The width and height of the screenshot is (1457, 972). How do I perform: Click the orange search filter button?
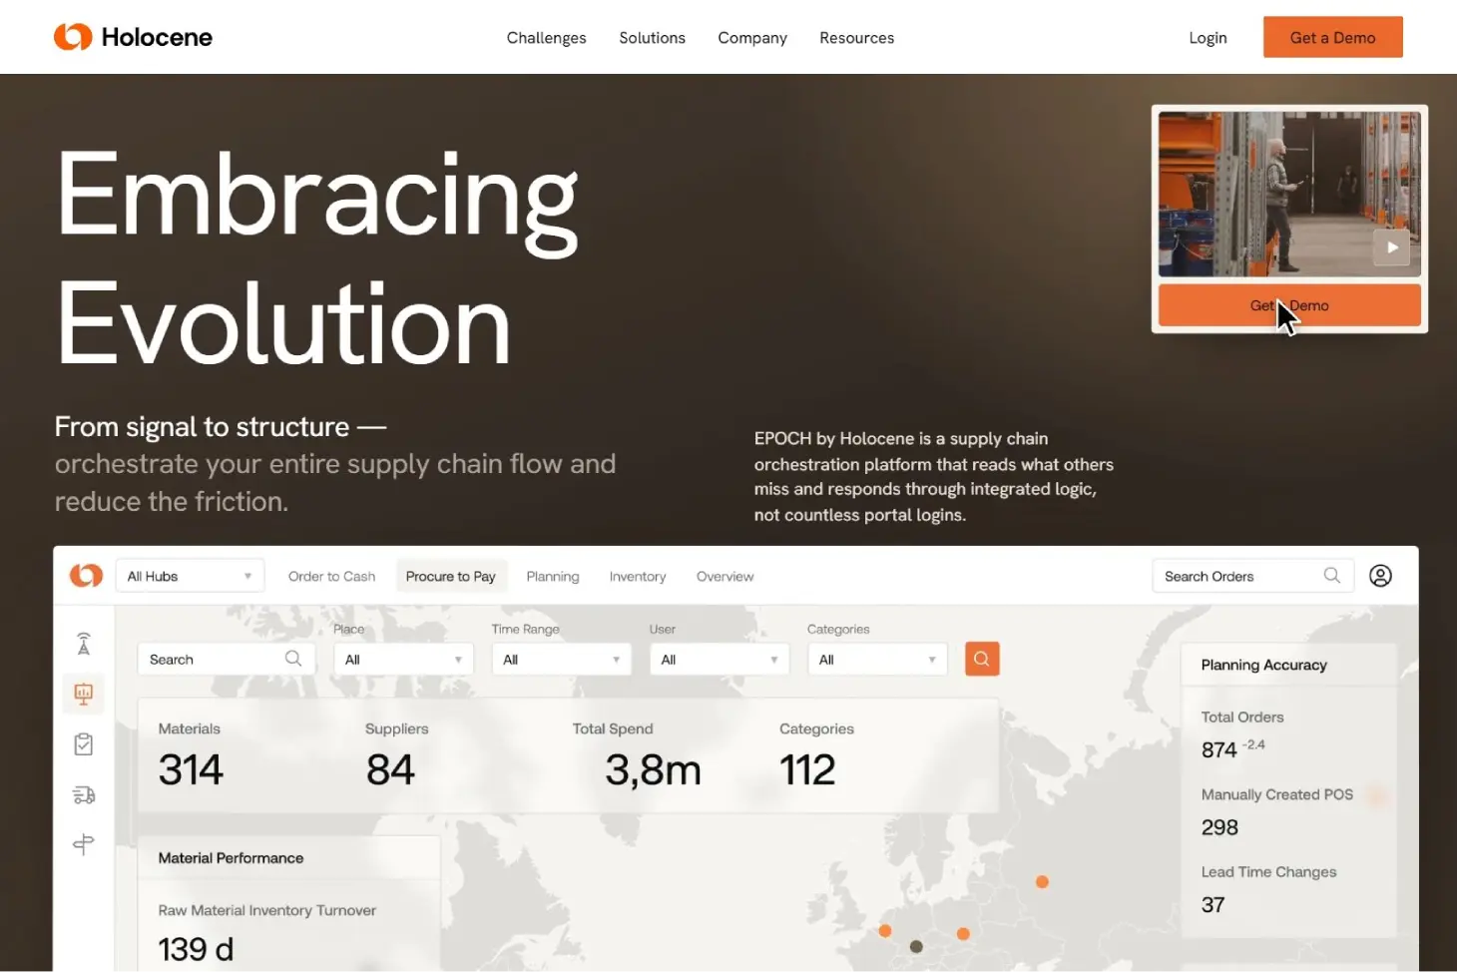pos(982,659)
